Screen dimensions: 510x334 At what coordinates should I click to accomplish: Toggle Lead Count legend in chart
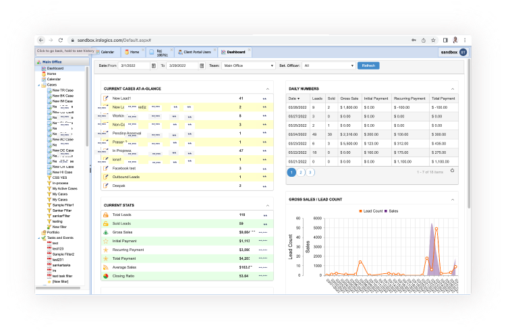pyautogui.click(x=371, y=211)
